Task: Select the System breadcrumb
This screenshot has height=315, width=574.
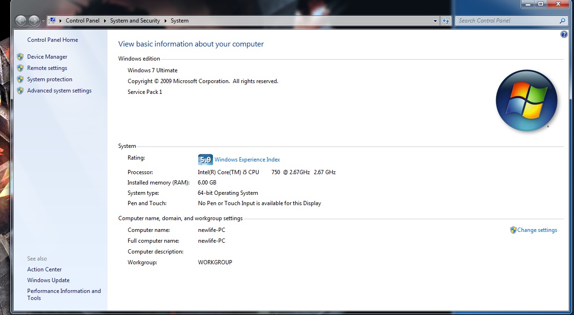Action: coord(180,21)
